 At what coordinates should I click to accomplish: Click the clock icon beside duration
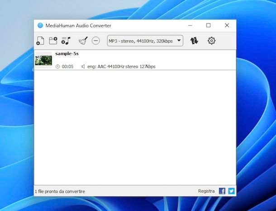[57, 66]
